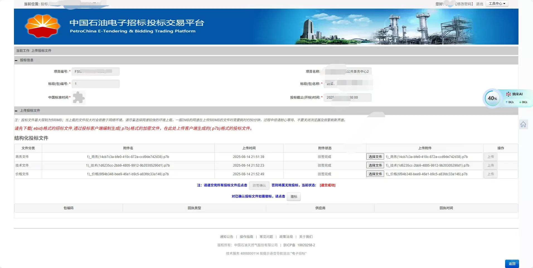
Task: Click the 文件分类 column header
Action: point(28,148)
